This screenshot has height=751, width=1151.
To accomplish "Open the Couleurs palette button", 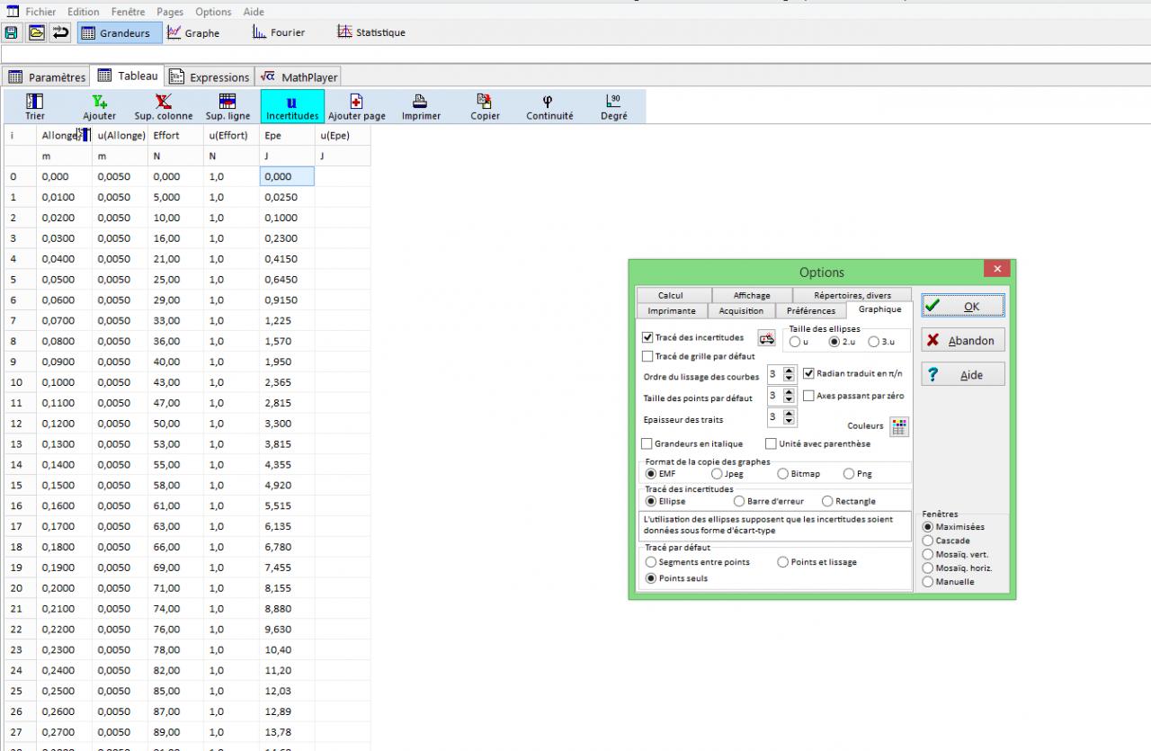I will (899, 426).
